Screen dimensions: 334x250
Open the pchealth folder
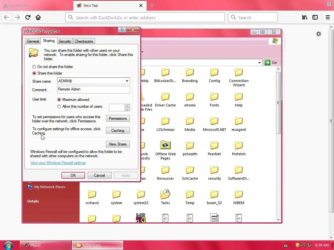pyautogui.click(x=190, y=148)
